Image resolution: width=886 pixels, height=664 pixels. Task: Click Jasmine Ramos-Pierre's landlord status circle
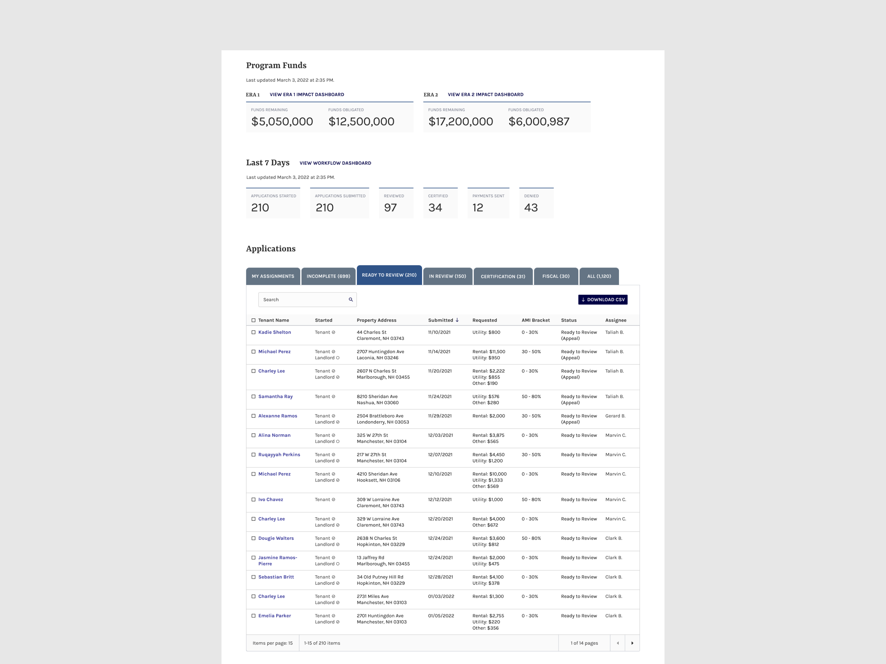click(338, 564)
